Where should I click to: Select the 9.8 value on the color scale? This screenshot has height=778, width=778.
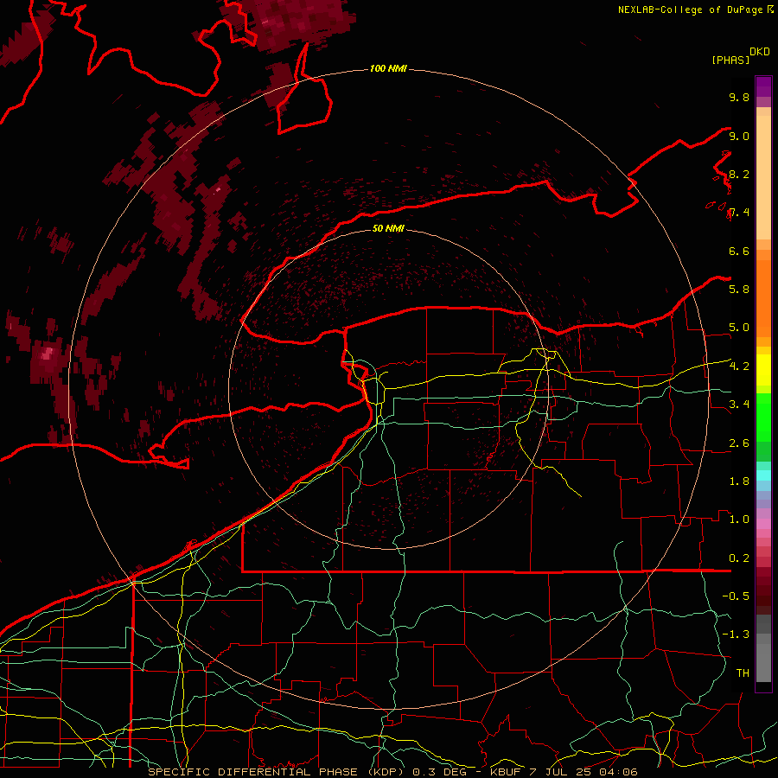pyautogui.click(x=739, y=97)
